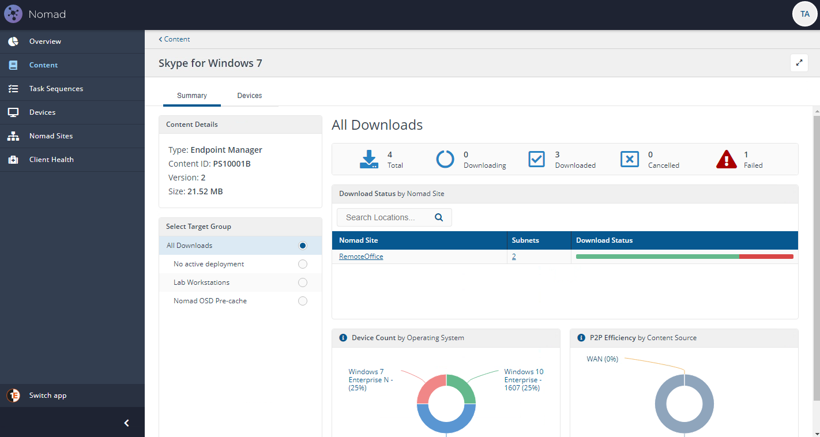The width and height of the screenshot is (820, 437).
Task: Select the Nomad OSD Pre-cache radio button
Action: click(x=303, y=301)
